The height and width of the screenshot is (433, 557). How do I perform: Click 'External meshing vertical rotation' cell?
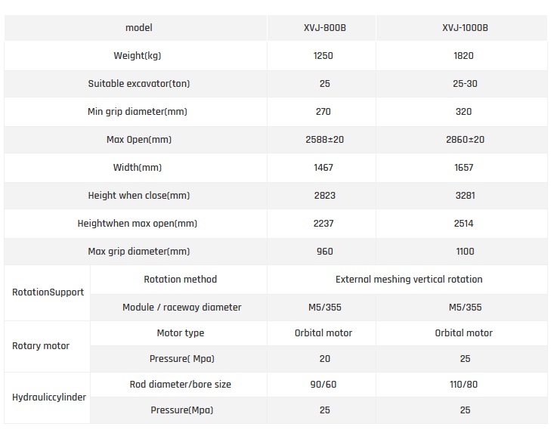tap(408, 280)
